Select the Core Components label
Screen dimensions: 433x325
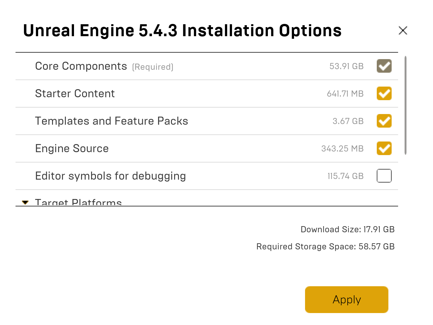click(81, 66)
